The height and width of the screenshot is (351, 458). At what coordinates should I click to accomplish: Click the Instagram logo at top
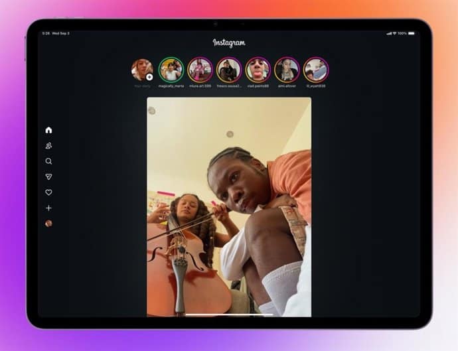(229, 42)
